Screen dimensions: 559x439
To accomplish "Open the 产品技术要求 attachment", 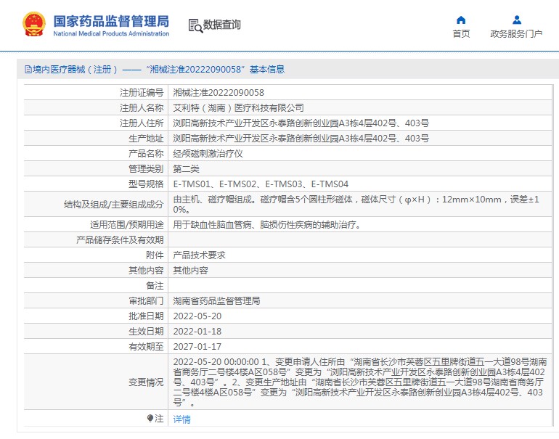I will [199, 255].
